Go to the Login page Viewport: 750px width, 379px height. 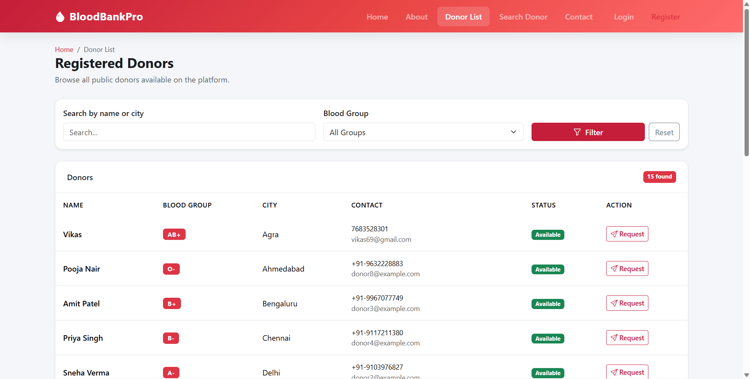pyautogui.click(x=624, y=17)
